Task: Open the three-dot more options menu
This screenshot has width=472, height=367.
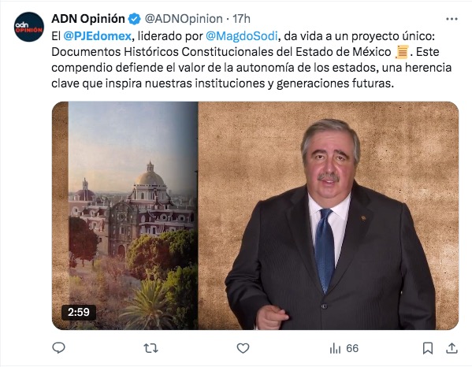Action: tap(452, 19)
